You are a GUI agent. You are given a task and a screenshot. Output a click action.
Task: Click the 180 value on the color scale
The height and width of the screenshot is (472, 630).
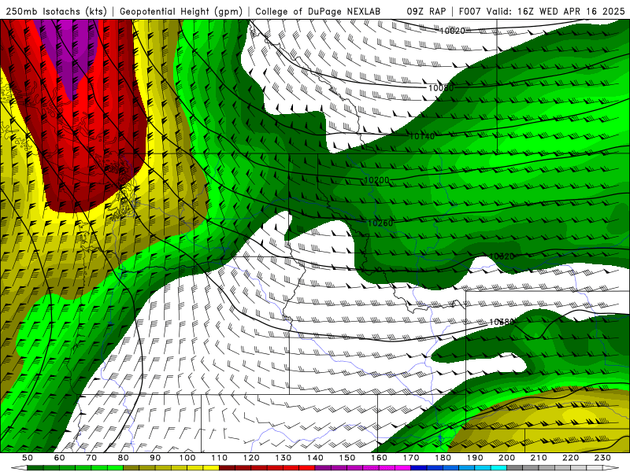(x=443, y=458)
